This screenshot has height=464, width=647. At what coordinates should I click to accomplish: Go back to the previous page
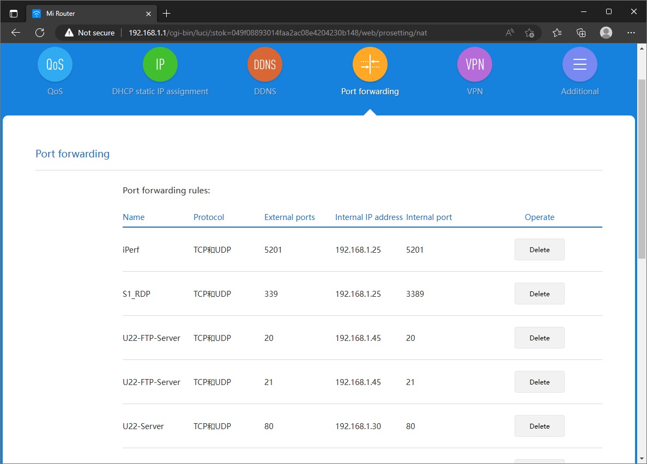point(16,33)
